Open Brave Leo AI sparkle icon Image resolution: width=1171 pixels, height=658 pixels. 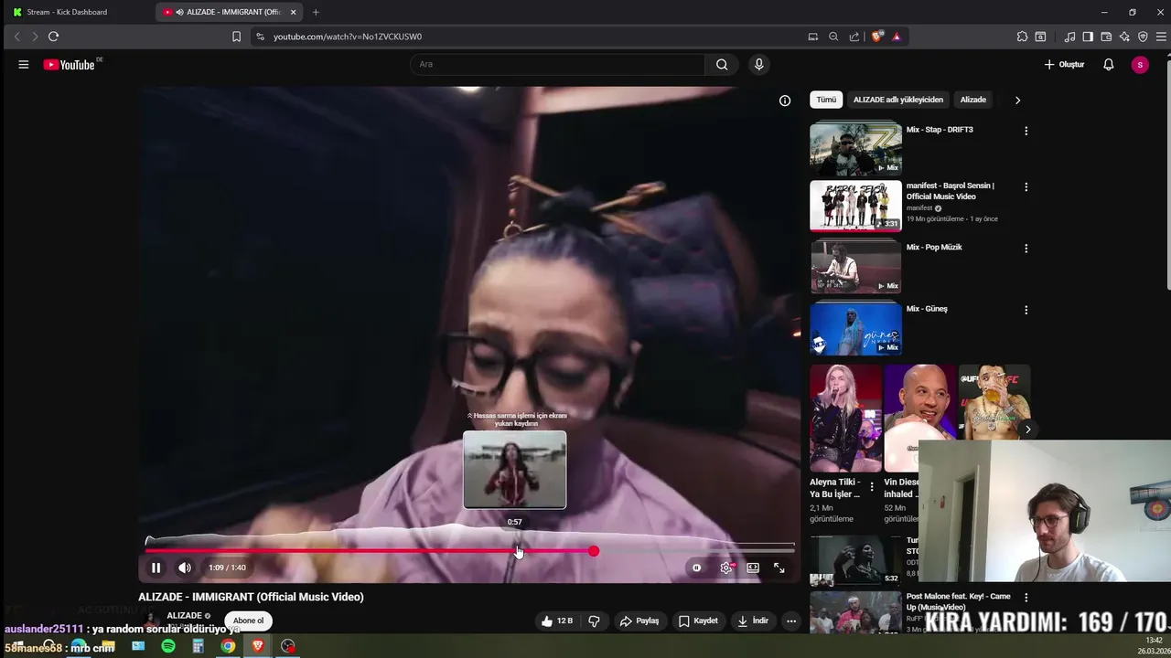coord(1124,37)
